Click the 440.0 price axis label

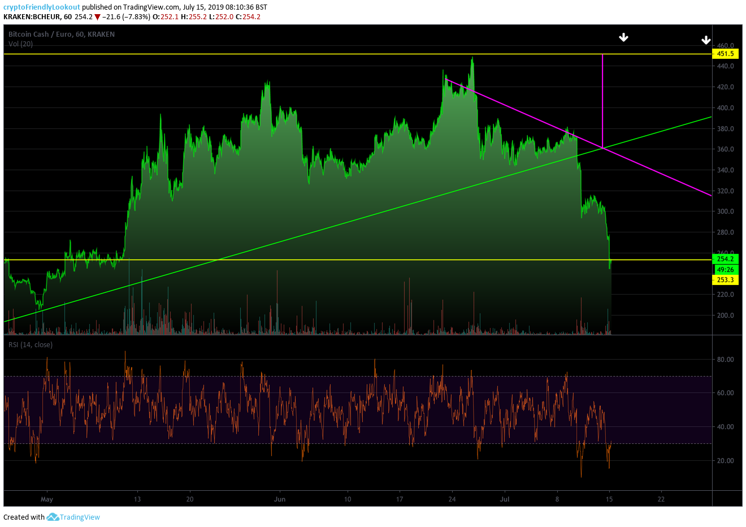coord(726,66)
